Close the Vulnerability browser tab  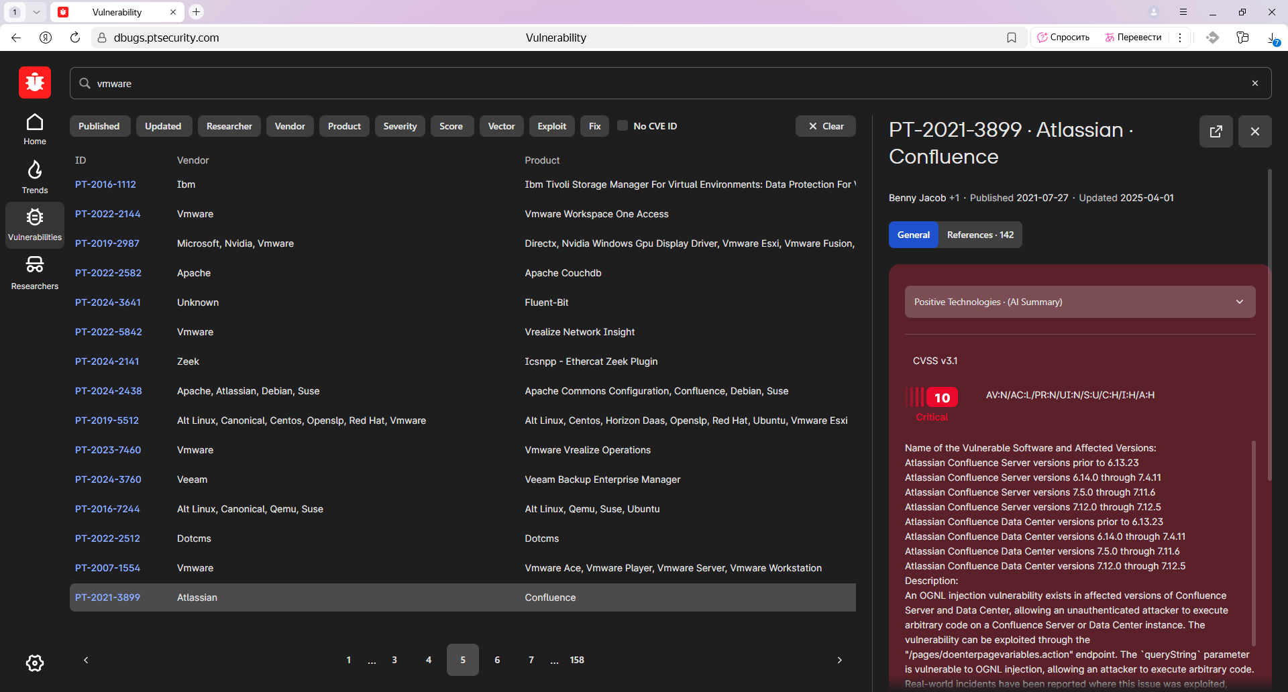click(x=172, y=12)
